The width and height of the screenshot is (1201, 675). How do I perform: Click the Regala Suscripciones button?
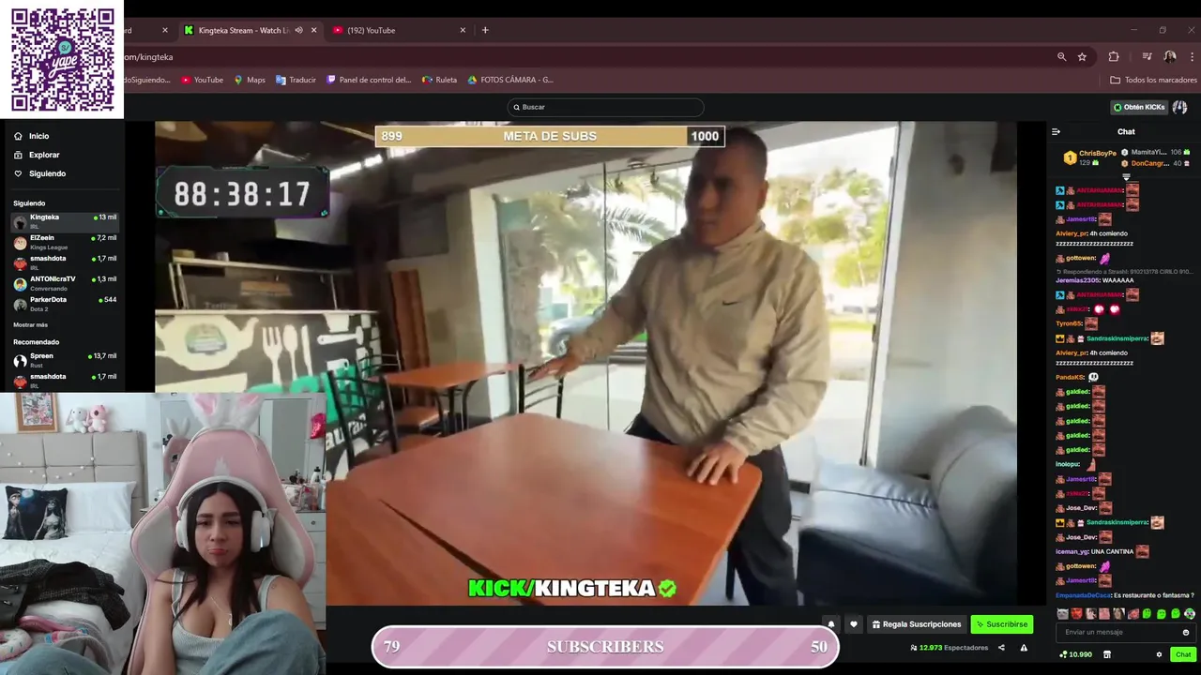(917, 624)
